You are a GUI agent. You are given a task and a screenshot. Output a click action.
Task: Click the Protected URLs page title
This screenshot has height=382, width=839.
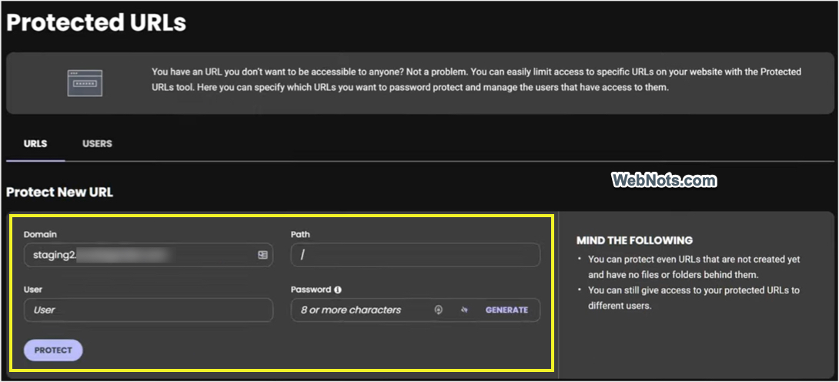(96, 23)
